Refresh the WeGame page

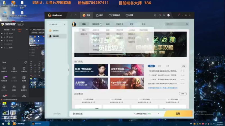coord(76,15)
